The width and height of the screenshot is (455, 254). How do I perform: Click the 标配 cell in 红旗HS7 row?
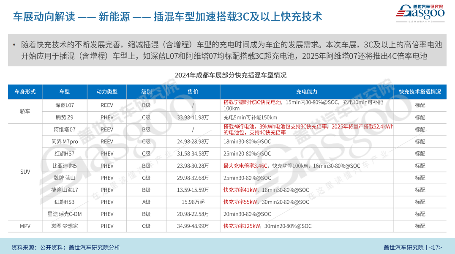[420, 153]
